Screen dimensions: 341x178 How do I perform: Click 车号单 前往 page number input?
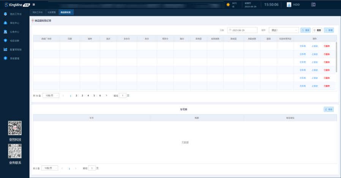pos(92,168)
